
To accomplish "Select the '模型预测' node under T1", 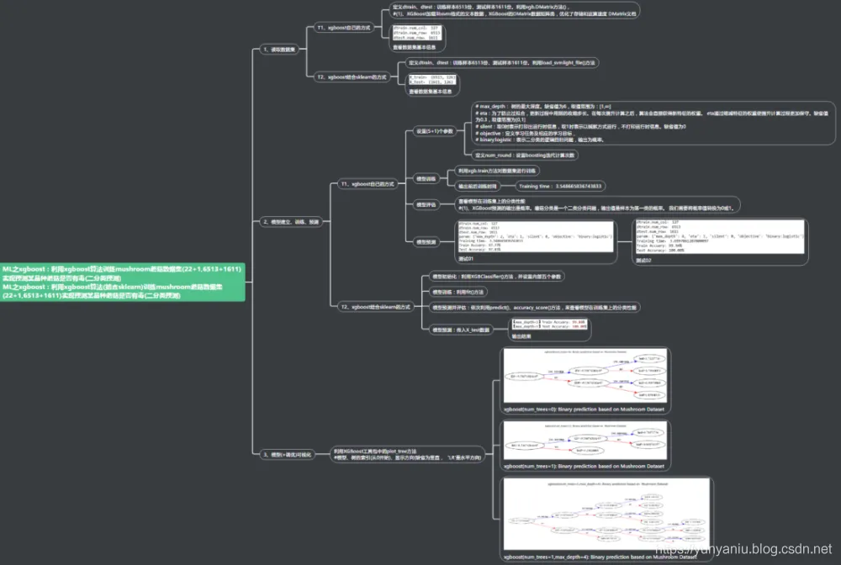I will [x=426, y=242].
